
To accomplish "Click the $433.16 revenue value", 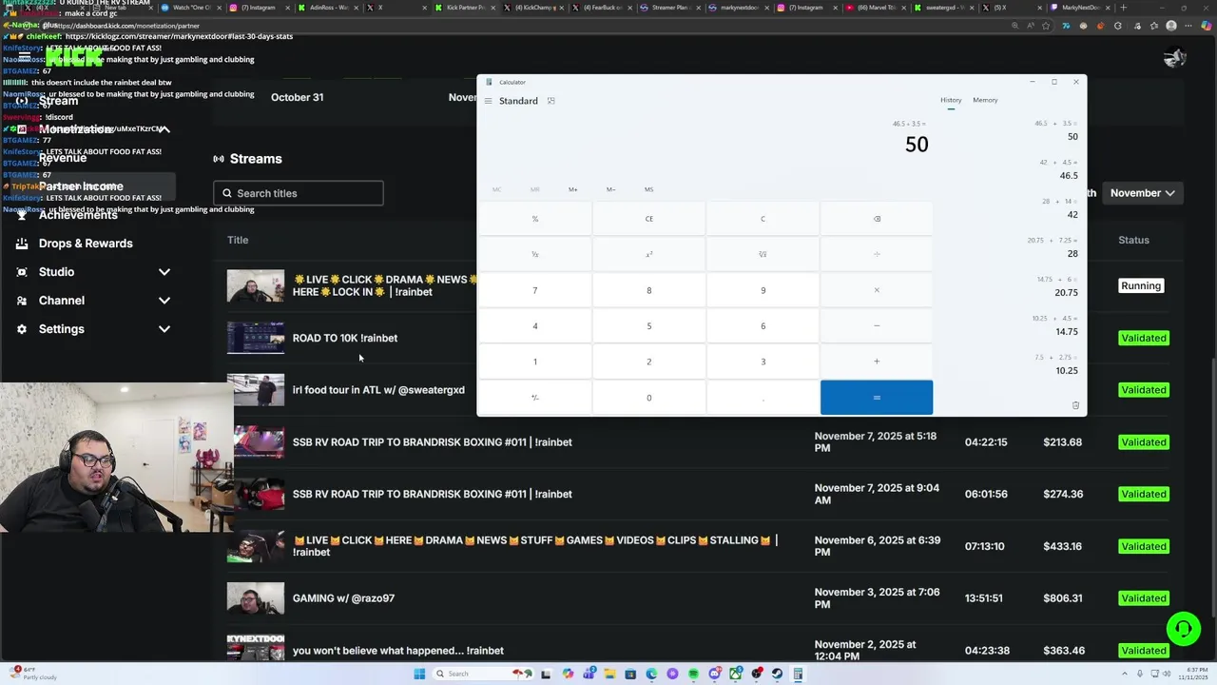I will tap(1062, 546).
